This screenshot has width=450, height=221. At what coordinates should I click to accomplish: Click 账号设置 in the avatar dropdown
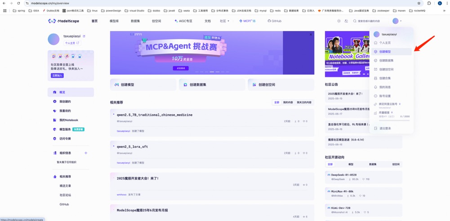point(392,96)
